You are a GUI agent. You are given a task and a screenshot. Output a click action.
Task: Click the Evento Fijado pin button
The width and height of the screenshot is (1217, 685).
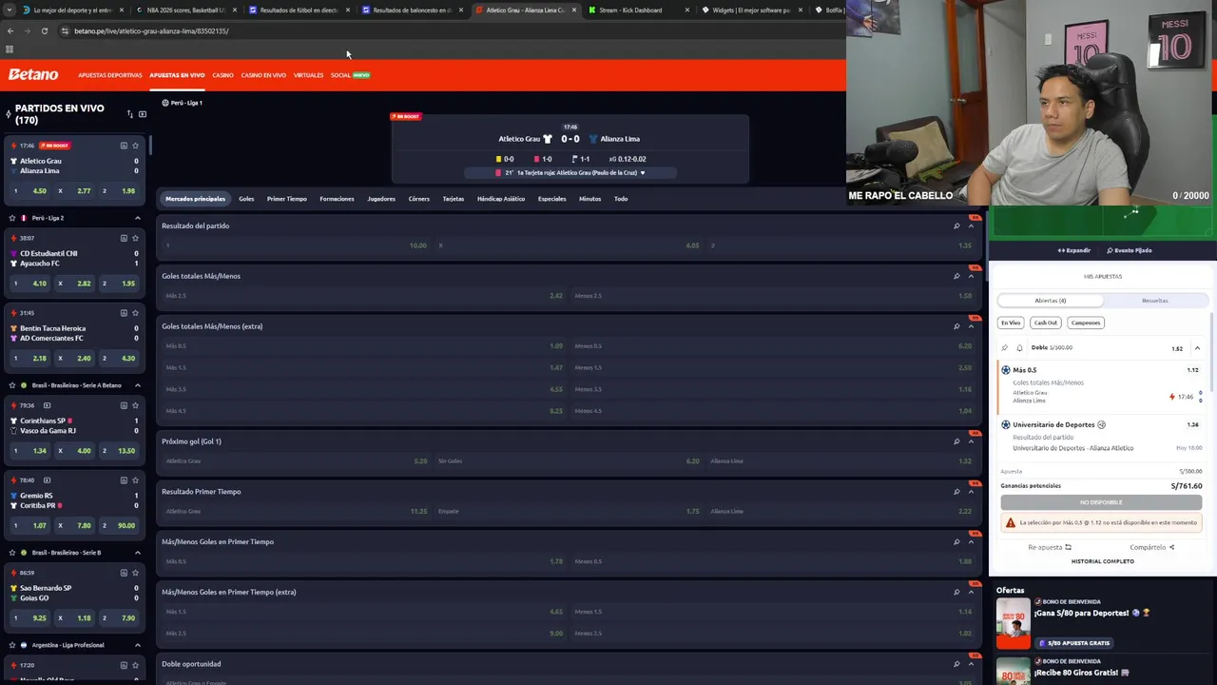(x=1130, y=250)
